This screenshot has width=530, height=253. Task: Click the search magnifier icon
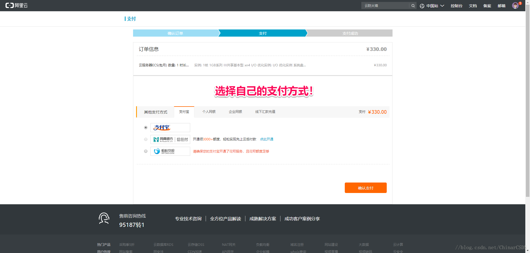[413, 6]
